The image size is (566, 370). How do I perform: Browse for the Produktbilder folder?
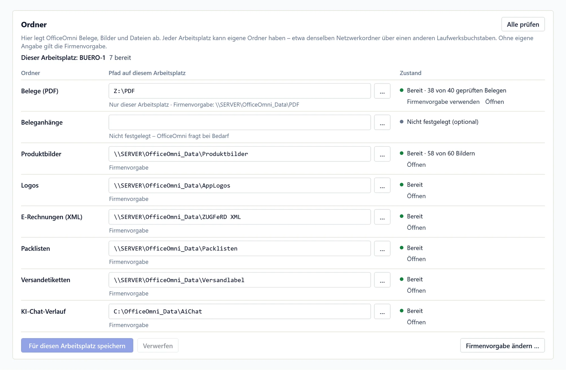click(382, 154)
